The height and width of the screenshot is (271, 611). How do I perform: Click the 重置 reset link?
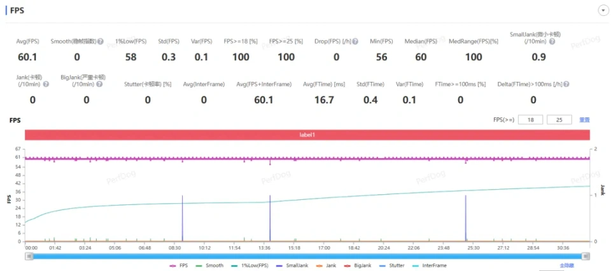[584, 120]
